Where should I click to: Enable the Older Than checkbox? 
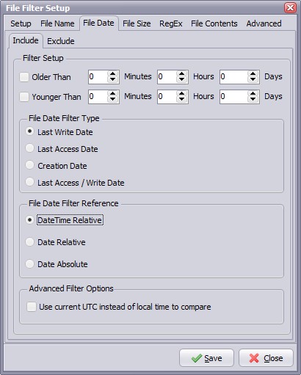[x=24, y=77]
